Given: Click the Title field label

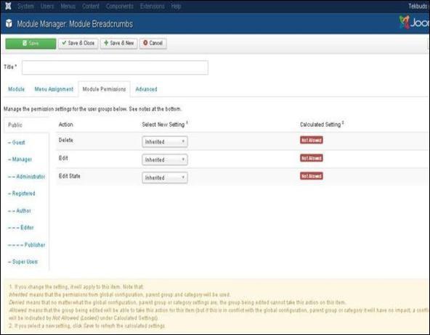Looking at the screenshot, I should 10,67.
